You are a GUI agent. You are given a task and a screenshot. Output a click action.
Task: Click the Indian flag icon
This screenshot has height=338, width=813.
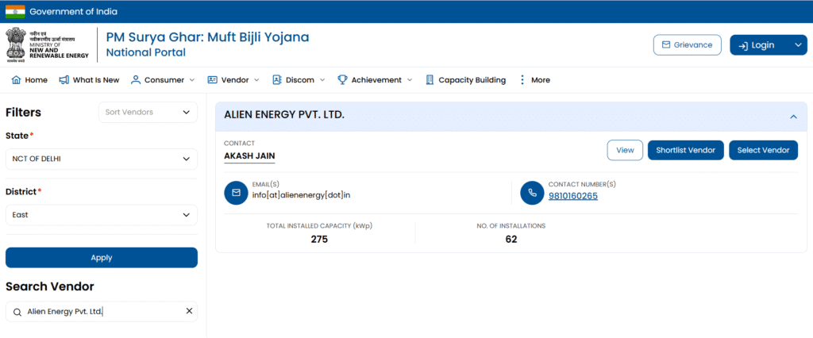14,11
